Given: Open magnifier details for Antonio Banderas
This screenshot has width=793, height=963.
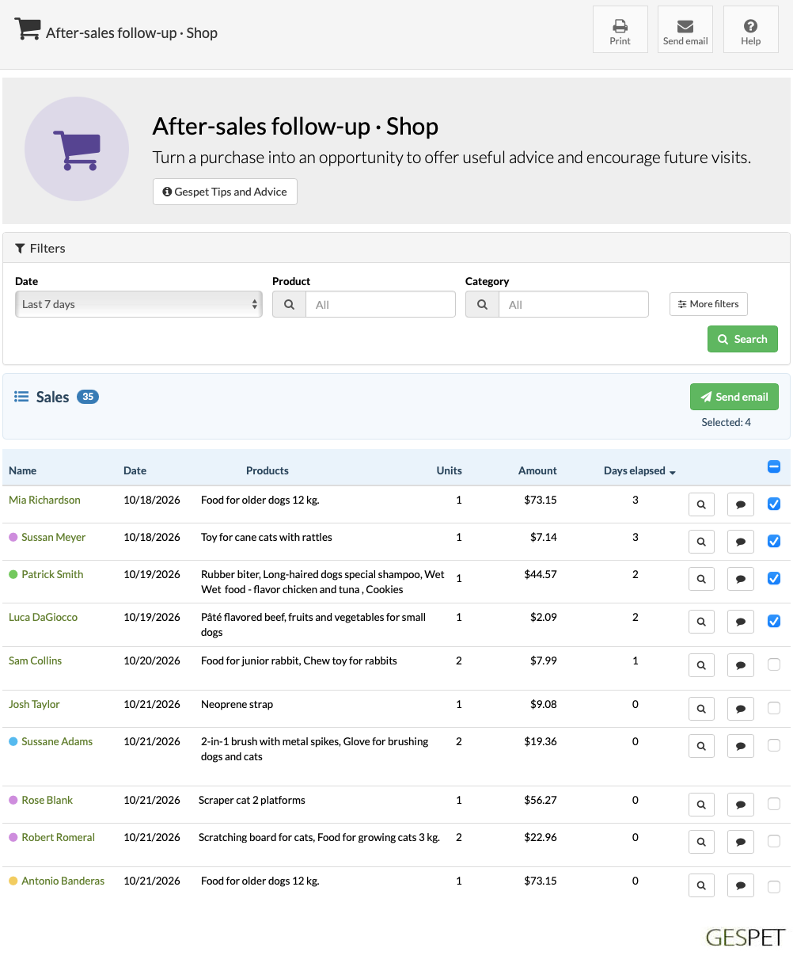Looking at the screenshot, I should [x=701, y=885].
